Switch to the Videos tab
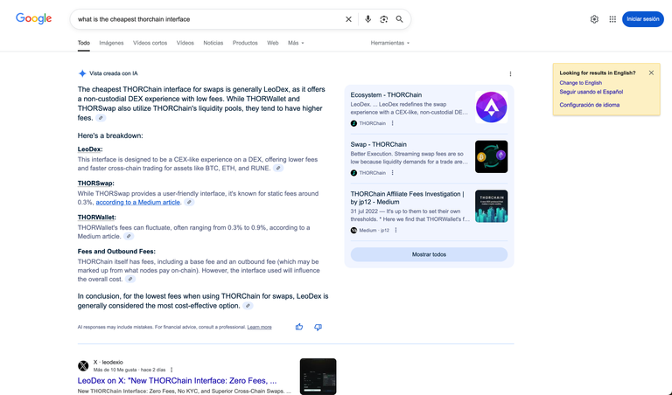 [185, 43]
